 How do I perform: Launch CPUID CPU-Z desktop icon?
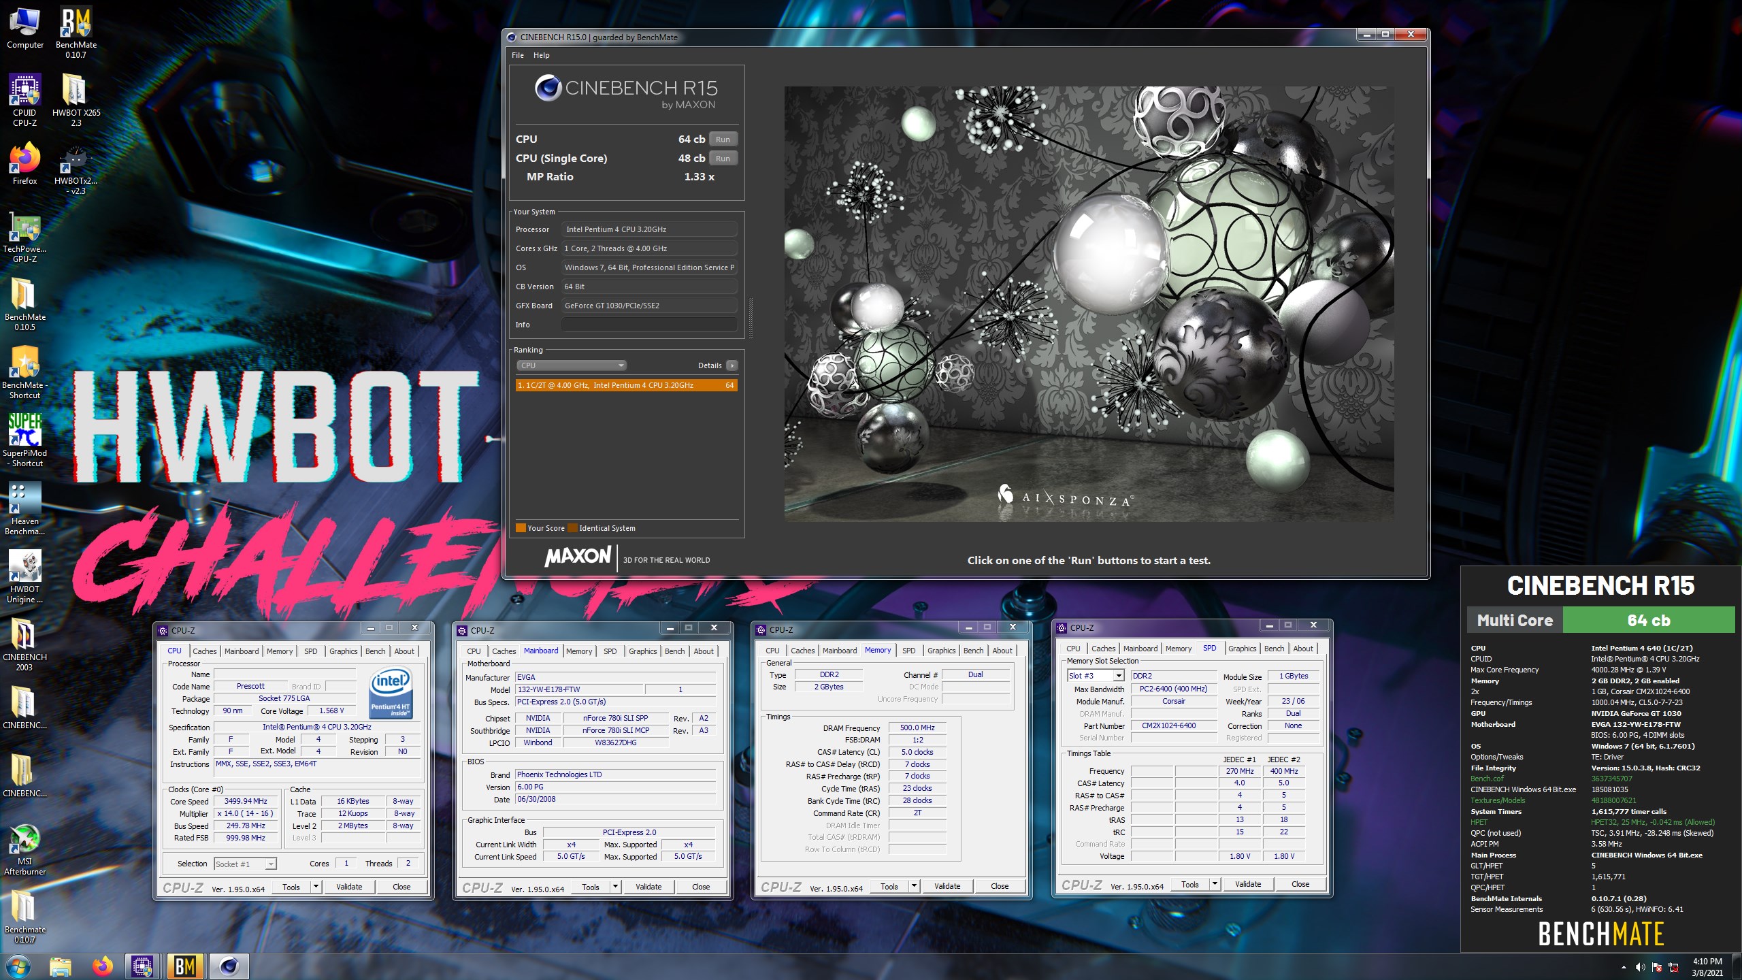[25, 100]
